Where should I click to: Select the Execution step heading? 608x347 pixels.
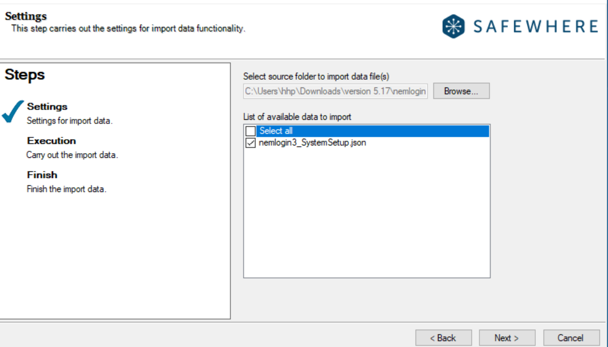point(51,140)
